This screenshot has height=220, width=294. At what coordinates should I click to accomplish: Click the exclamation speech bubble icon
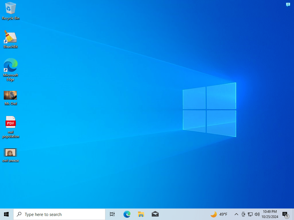288,5
